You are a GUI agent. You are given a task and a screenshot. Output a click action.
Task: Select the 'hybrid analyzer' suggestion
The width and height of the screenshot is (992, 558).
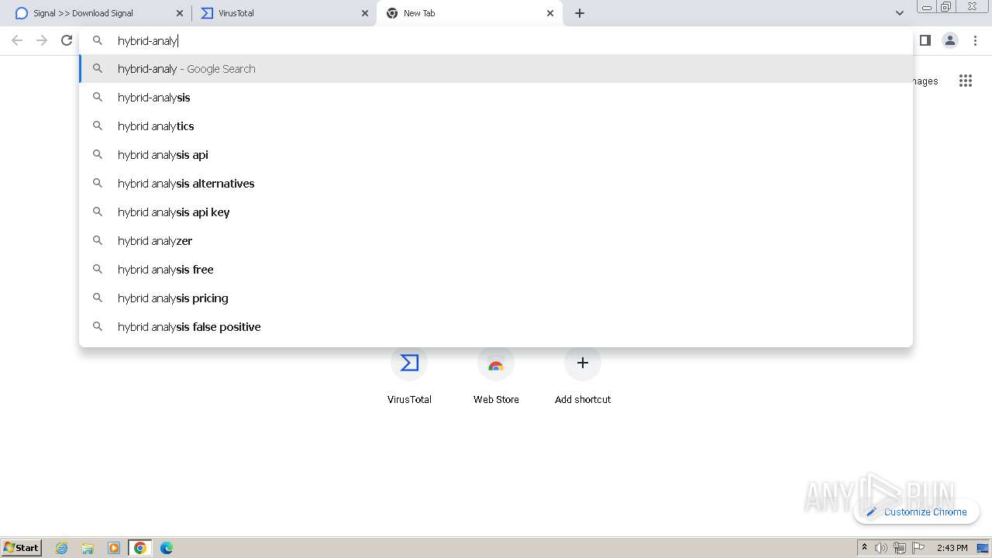coord(496,241)
